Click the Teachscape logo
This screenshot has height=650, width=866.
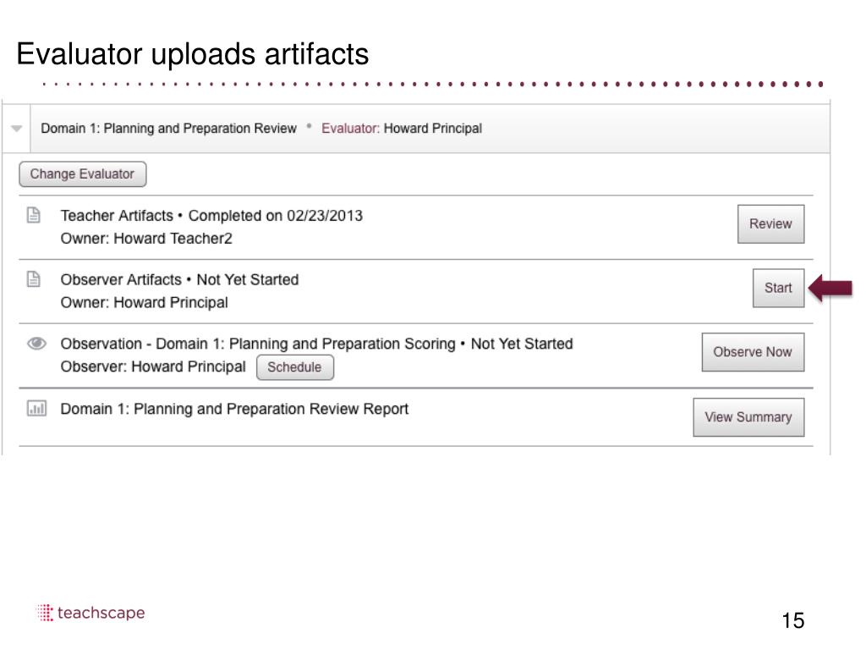pos(91,614)
